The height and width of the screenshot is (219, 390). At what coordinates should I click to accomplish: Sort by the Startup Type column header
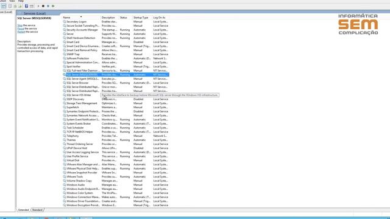[142, 18]
